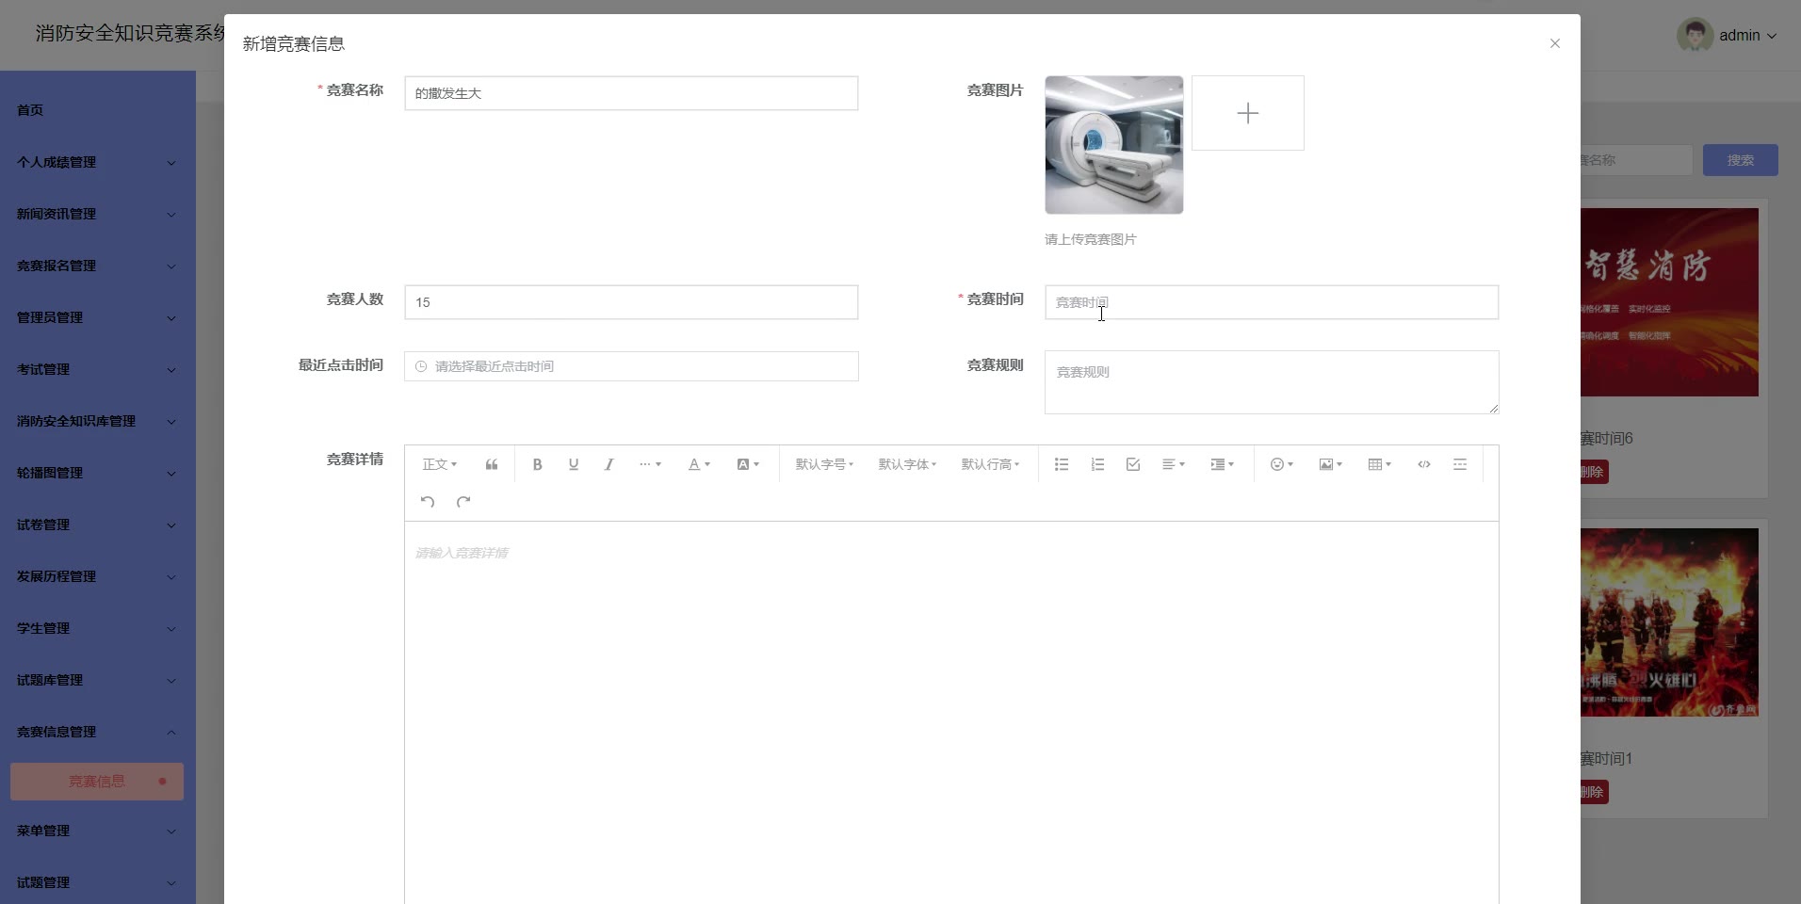Insert a to-do checklist
The image size is (1801, 904).
[x=1133, y=464]
